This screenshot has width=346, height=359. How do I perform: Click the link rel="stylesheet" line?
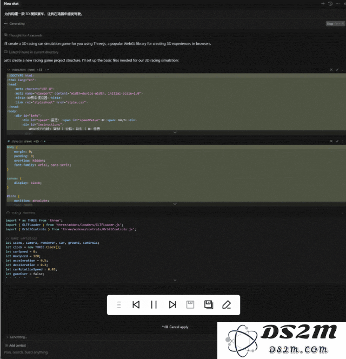(51, 102)
